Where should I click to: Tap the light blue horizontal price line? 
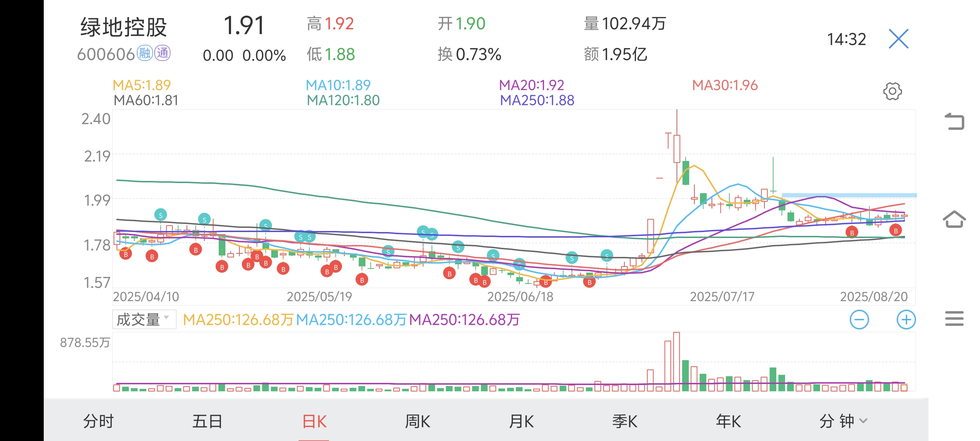849,195
